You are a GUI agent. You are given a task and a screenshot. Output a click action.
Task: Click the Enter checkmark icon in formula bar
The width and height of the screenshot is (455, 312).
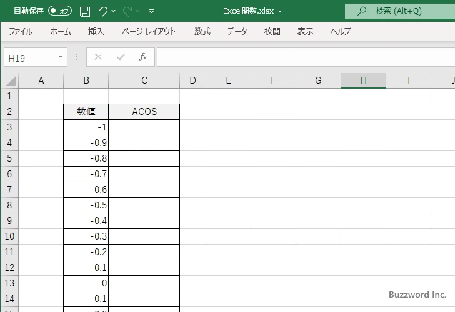coord(121,57)
